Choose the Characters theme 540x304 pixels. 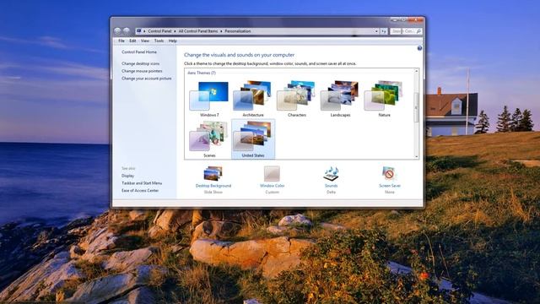tap(296, 99)
